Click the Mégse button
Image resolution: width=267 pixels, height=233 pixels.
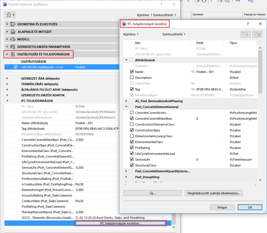(222, 207)
